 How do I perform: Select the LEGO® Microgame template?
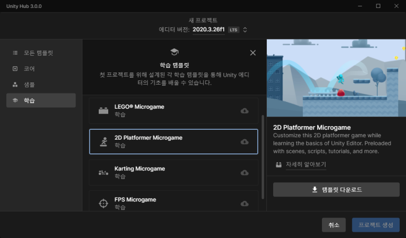173,110
